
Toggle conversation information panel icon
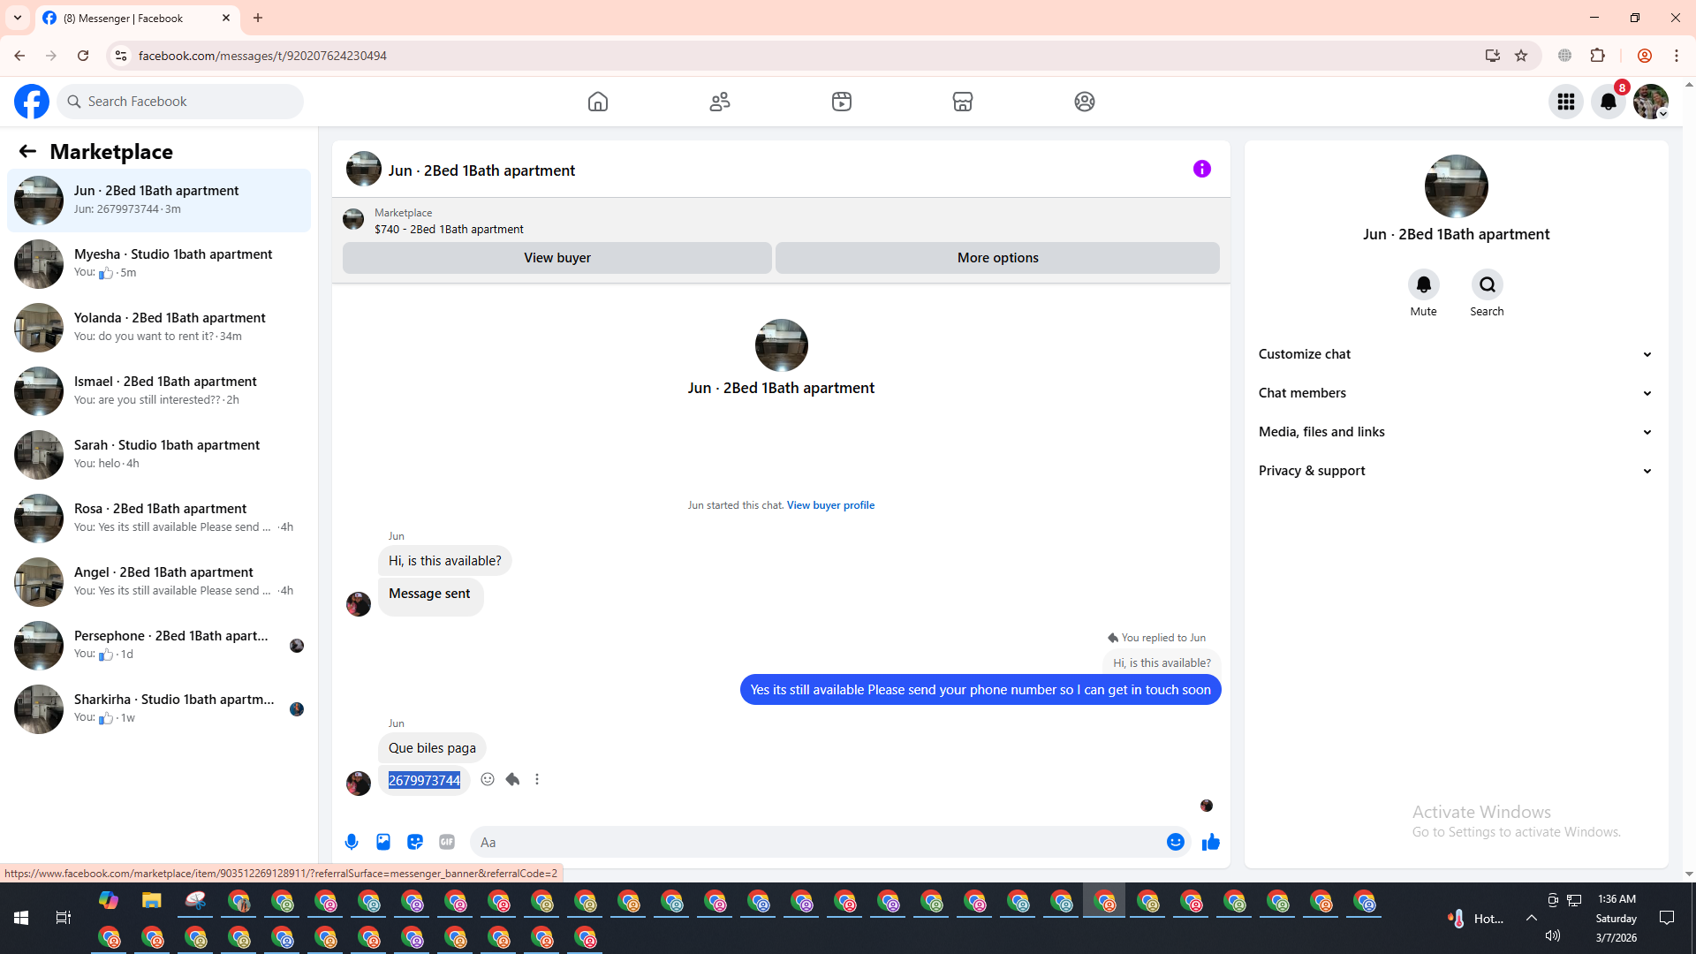1201,169
